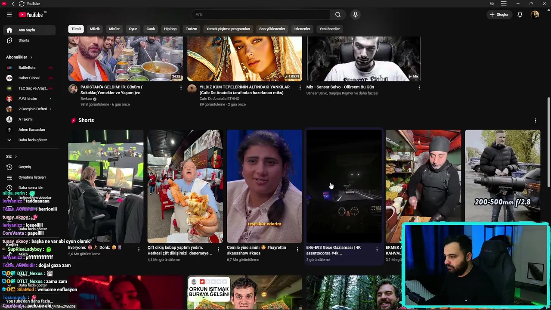Screen dimensions: 551x310
Task: Select the Müzik filter chip
Action: point(95,29)
